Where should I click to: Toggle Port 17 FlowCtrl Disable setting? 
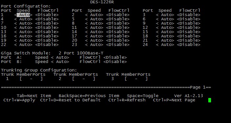[118, 36]
